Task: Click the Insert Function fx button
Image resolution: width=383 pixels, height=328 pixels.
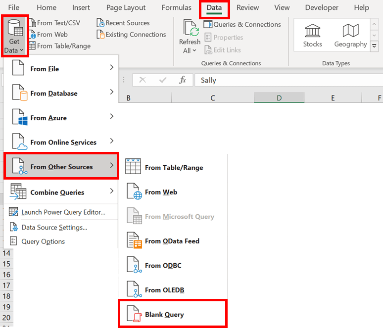Action: click(183, 80)
